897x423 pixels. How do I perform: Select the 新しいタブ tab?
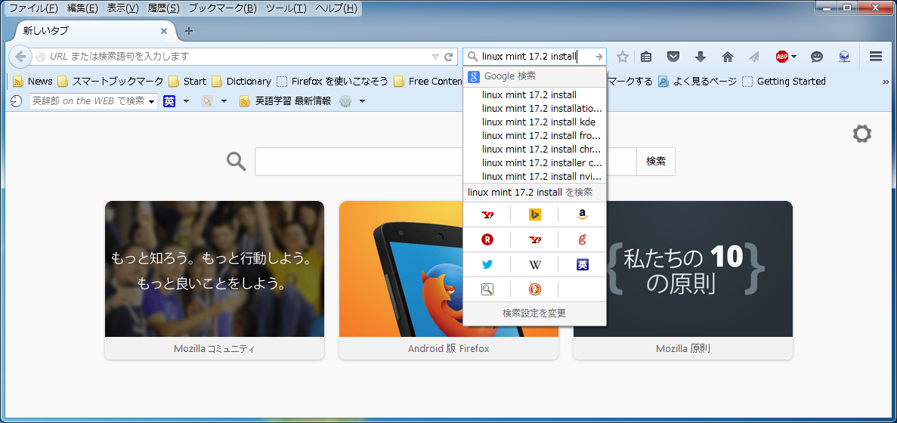(94, 31)
